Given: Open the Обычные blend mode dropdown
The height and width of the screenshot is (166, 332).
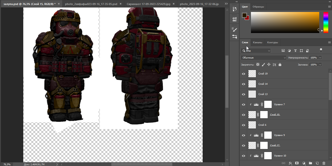Looking at the screenshot, I should coord(264,57).
